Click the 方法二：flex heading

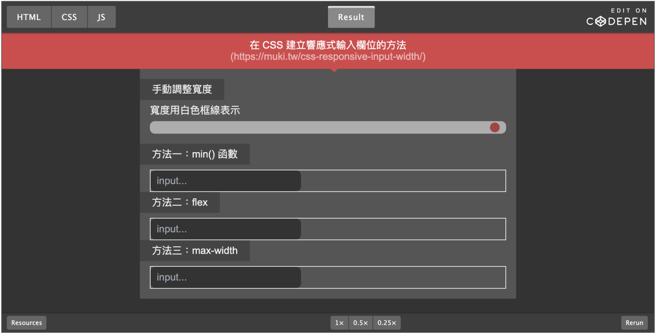pos(180,202)
